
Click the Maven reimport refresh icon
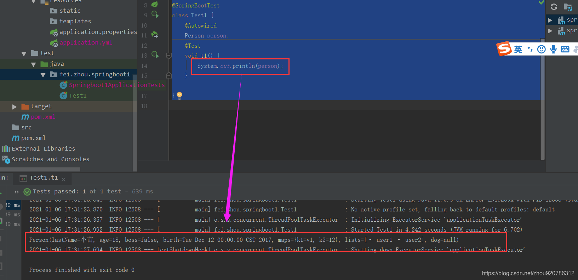(554, 7)
